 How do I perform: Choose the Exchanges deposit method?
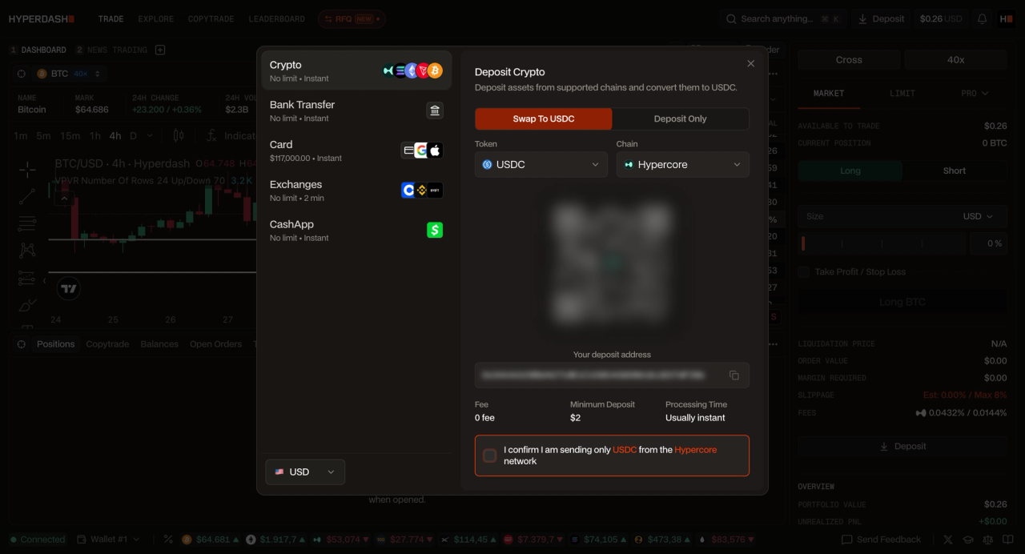click(356, 191)
